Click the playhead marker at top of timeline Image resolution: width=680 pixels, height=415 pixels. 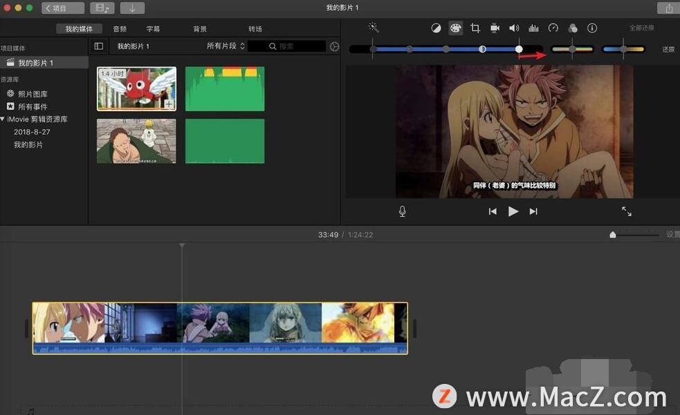pos(182,245)
